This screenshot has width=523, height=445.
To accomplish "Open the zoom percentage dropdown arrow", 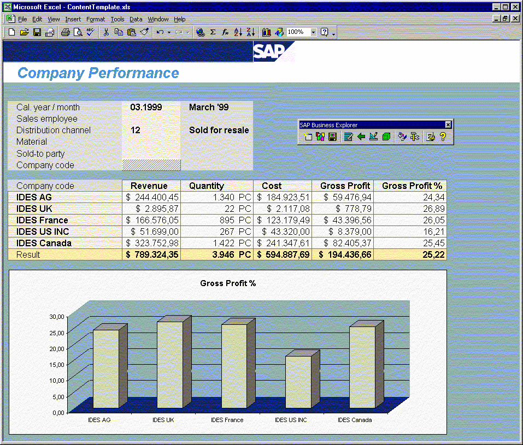I will tap(313, 32).
